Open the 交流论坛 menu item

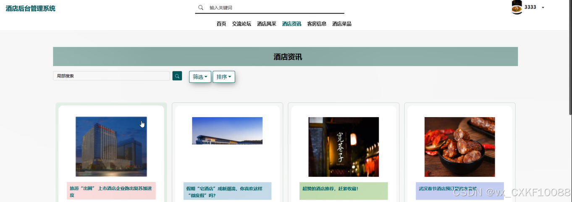click(x=241, y=24)
